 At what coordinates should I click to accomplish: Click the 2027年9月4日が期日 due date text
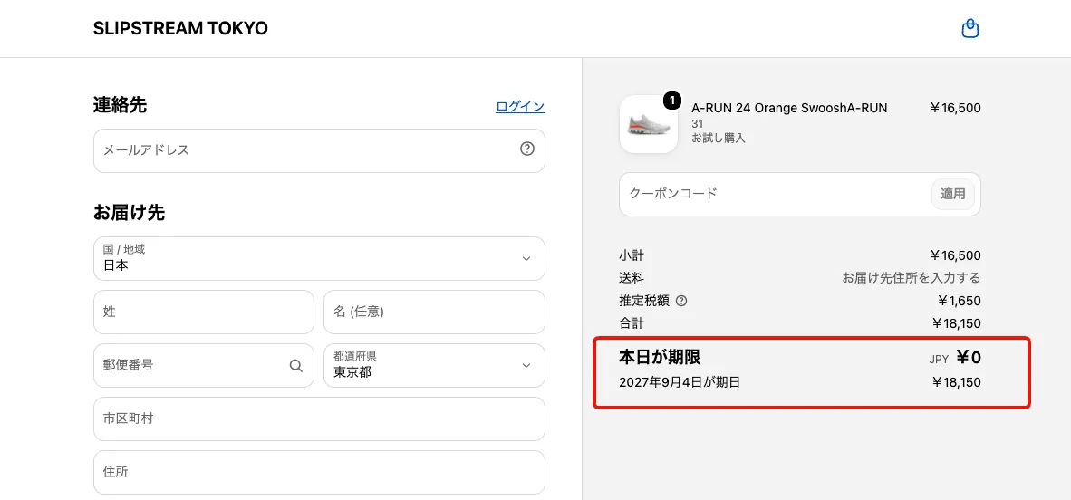coord(680,382)
